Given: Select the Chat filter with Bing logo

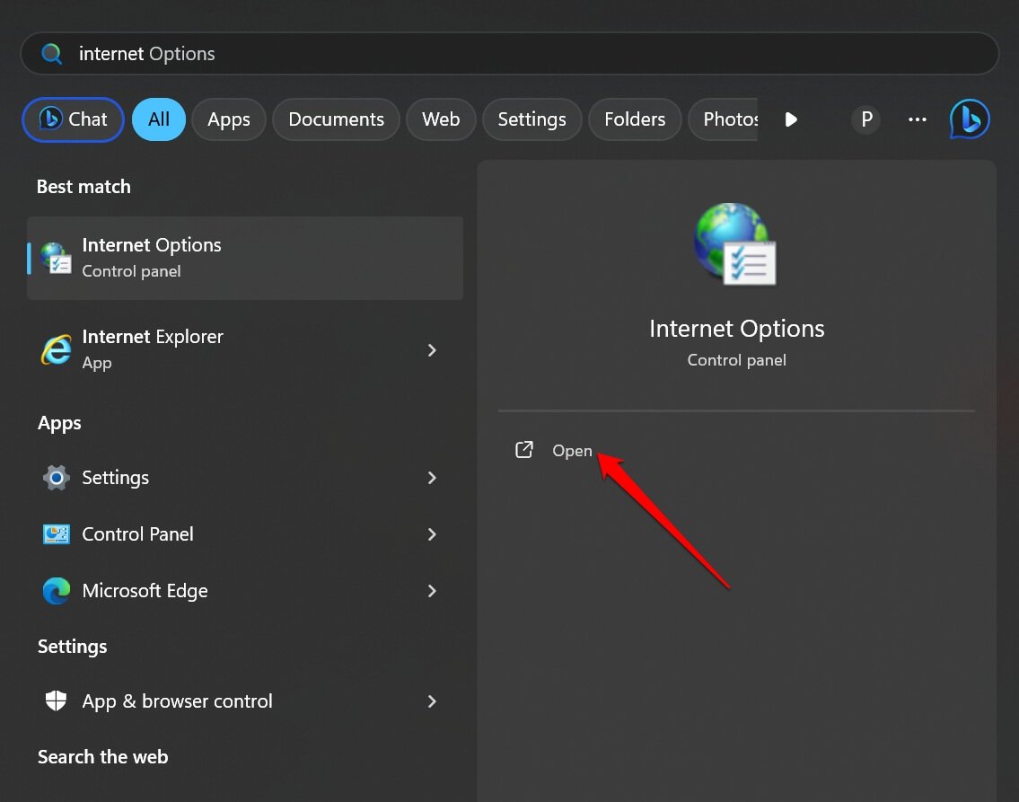Looking at the screenshot, I should pos(72,119).
